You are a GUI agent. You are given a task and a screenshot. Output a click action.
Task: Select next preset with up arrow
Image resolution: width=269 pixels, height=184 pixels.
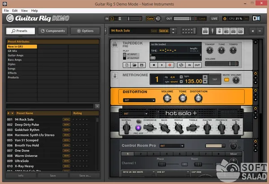(x=173, y=29)
